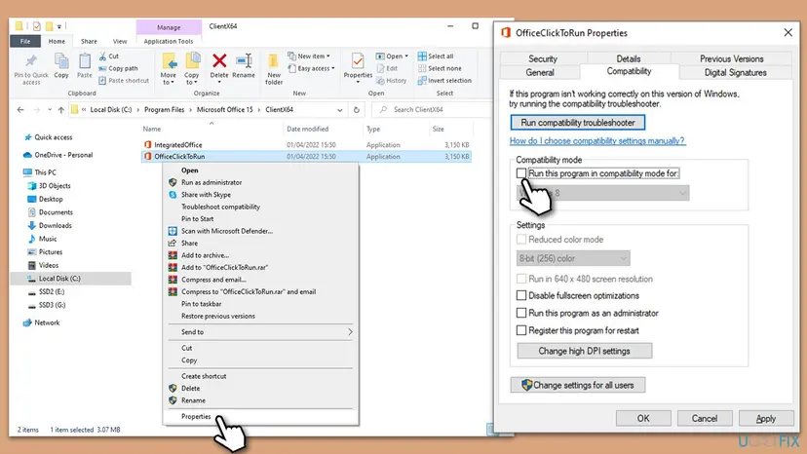Check Register this program for restart
The width and height of the screenshot is (807, 454).
point(521,330)
